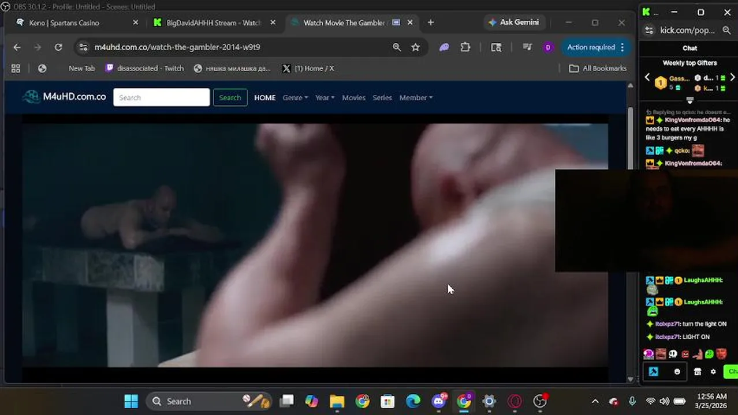Screen dimensions: 738x415
Task: Open the browser extensions puzzle icon
Action: click(x=465, y=47)
